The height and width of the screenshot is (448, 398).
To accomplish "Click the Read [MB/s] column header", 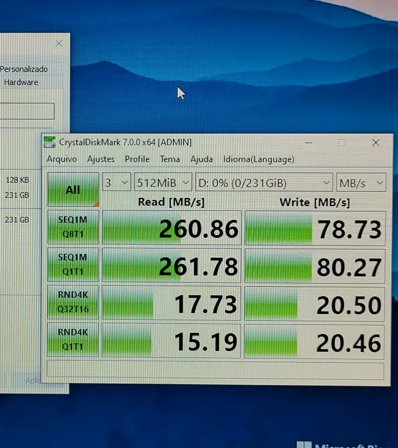I will pos(171,202).
